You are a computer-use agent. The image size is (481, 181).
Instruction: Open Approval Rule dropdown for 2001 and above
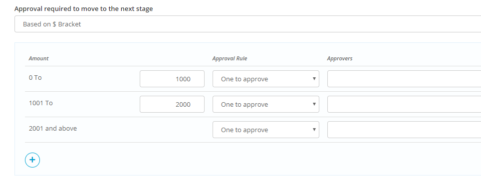[265, 130]
